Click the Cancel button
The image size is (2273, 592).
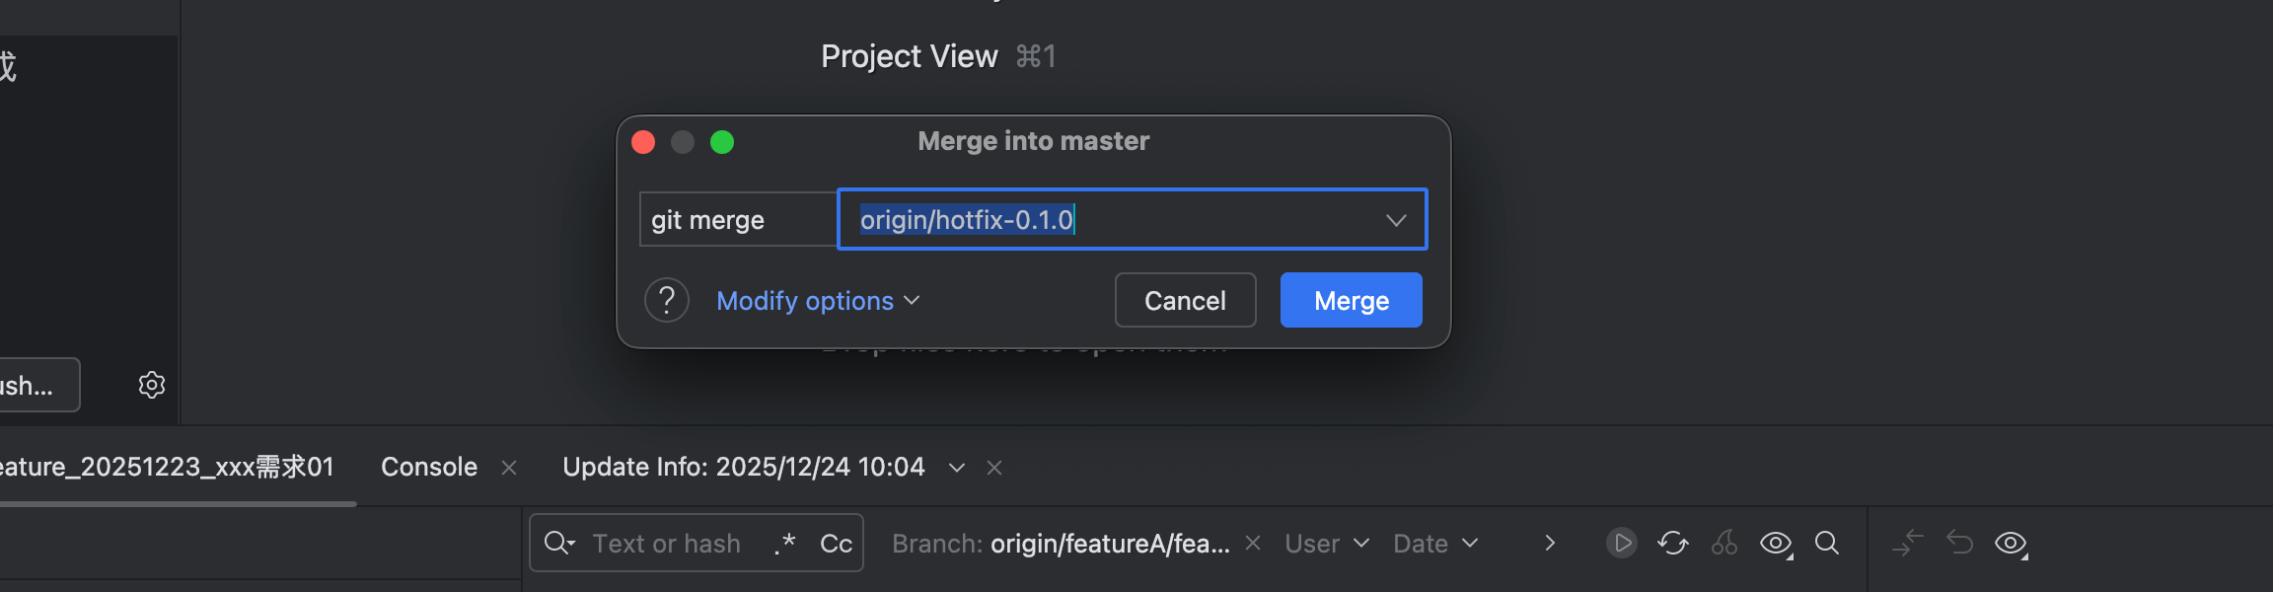coord(1185,300)
